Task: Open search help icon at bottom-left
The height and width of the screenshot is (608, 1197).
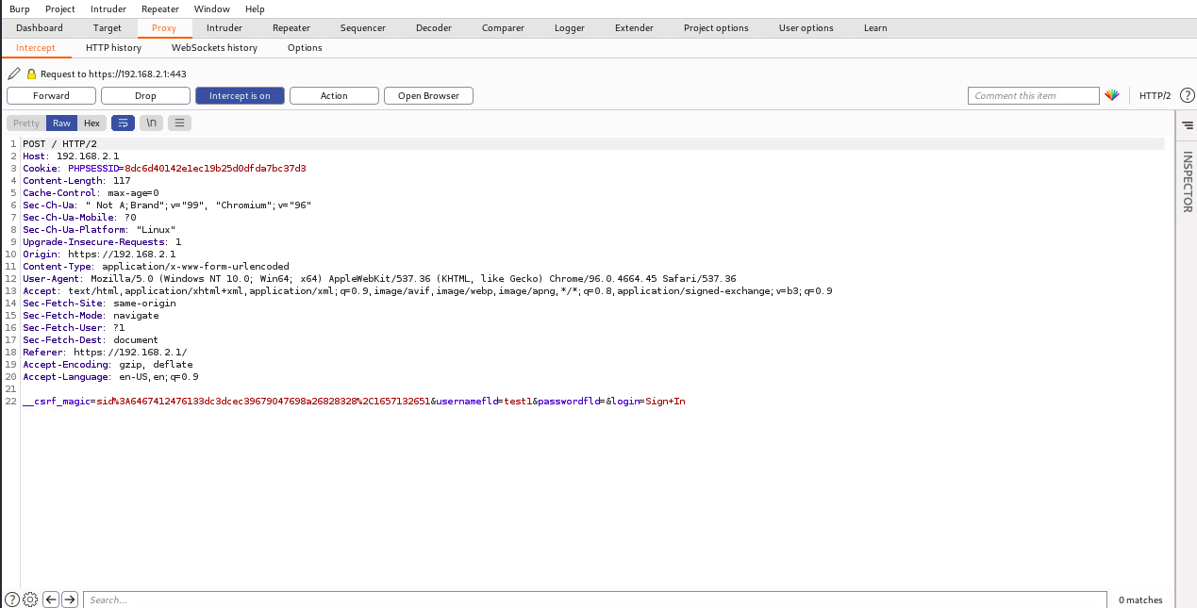Action: click(x=11, y=600)
